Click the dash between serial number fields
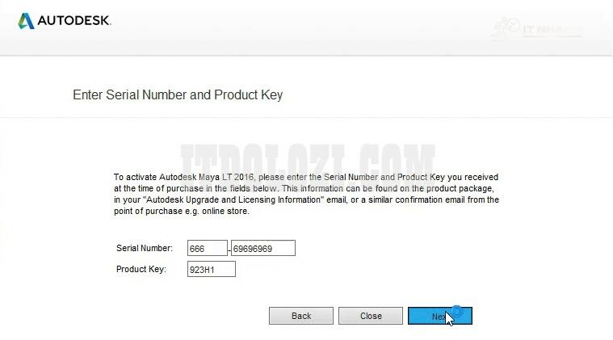 click(229, 249)
